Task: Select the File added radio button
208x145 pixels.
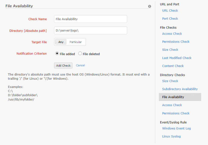Action: pos(57,54)
